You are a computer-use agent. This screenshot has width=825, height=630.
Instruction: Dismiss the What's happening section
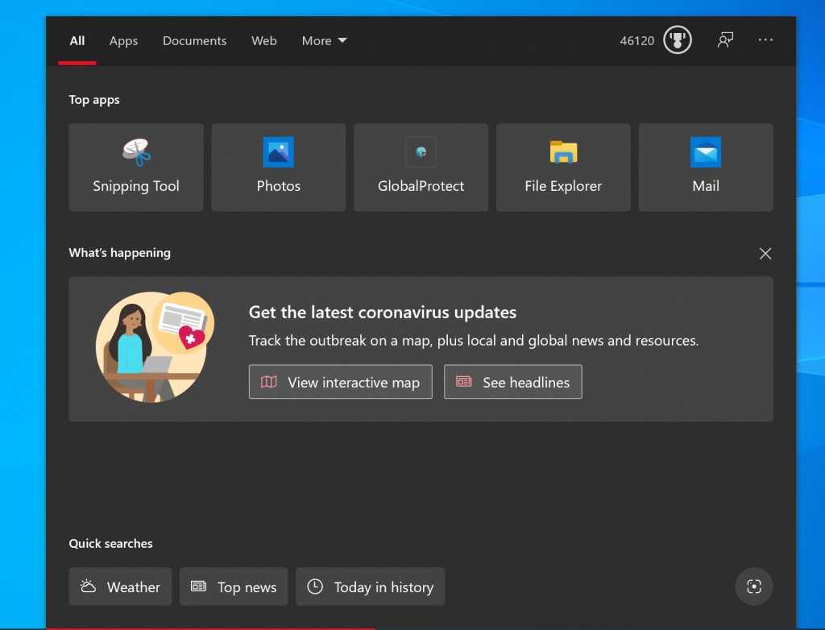765,254
